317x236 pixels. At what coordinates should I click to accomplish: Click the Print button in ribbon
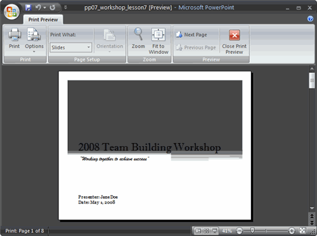click(14, 39)
